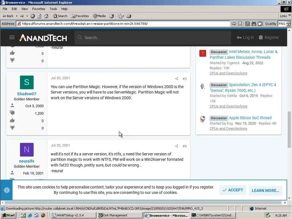
Task: Open the File menu
Action: point(5,9)
